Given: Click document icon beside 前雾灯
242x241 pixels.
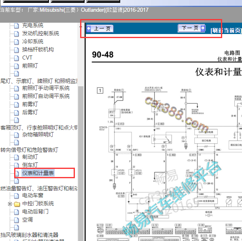Looking at the screenshot, I should point(17,105).
